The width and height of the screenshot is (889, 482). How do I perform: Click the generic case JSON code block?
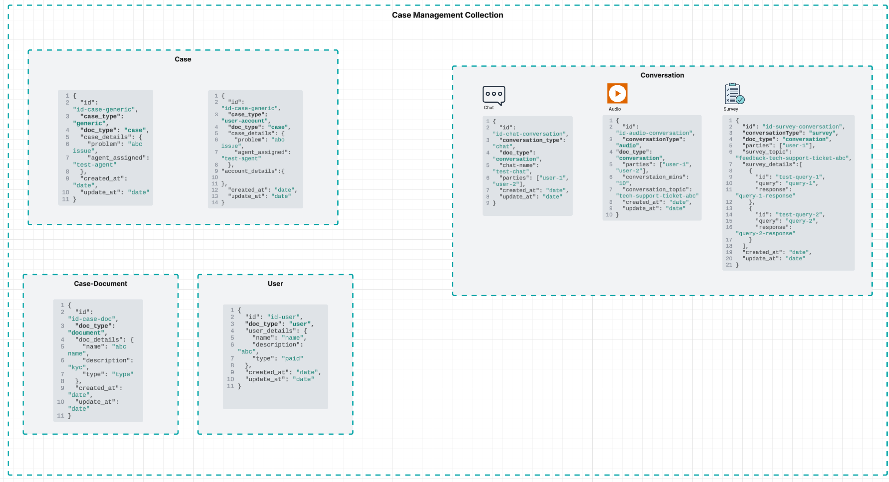click(105, 148)
